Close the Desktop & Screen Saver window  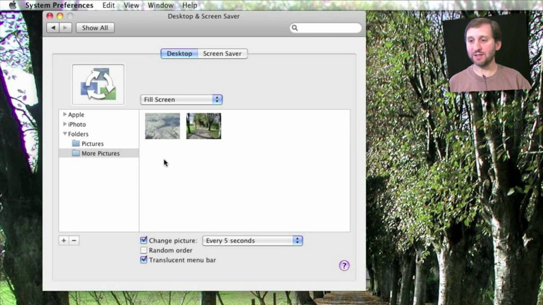[x=50, y=16]
